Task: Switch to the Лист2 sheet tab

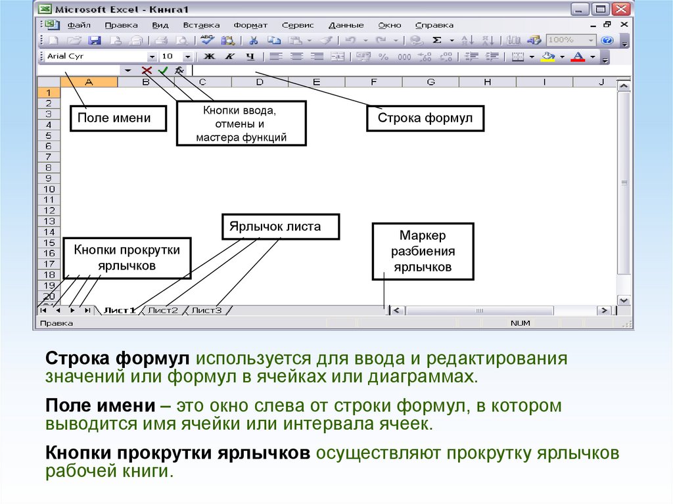Action: [163, 310]
